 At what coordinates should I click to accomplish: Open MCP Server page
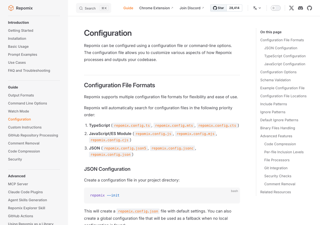18,184
